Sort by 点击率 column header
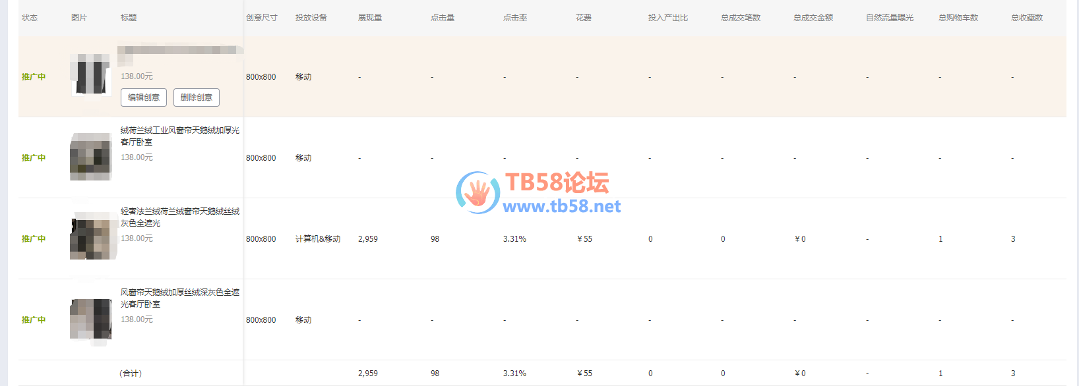This screenshot has height=386, width=1079. 515,18
